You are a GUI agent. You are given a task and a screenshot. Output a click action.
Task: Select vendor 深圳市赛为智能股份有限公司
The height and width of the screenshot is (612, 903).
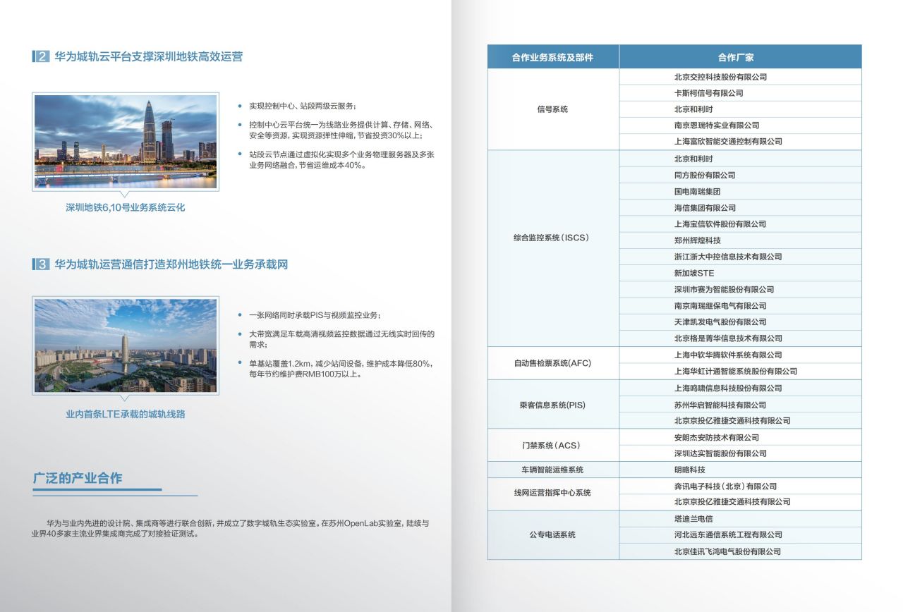tap(724, 289)
